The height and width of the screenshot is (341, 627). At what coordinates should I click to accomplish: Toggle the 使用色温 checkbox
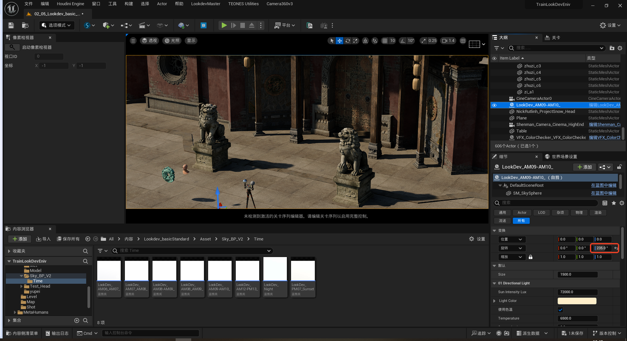560,310
